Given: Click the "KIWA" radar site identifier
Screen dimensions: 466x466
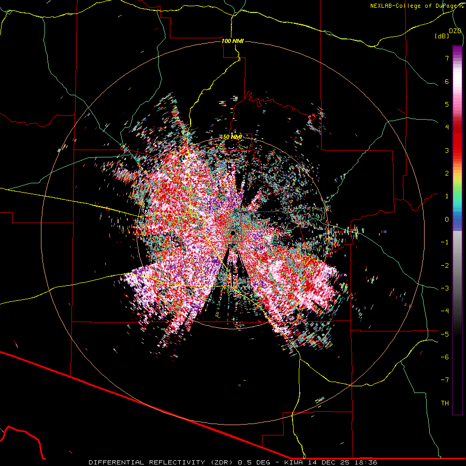Looking at the screenshot, I should (x=294, y=462).
